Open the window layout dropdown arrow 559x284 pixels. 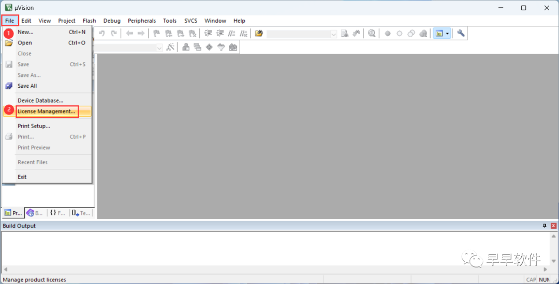[447, 34]
